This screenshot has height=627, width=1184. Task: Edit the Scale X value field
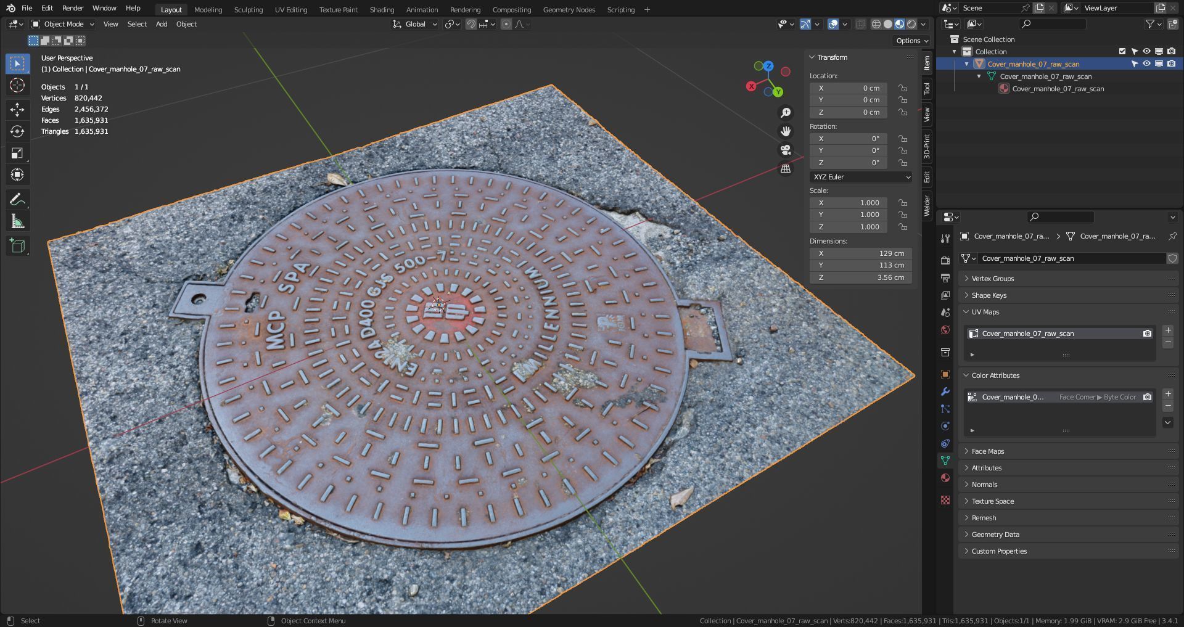[848, 203]
